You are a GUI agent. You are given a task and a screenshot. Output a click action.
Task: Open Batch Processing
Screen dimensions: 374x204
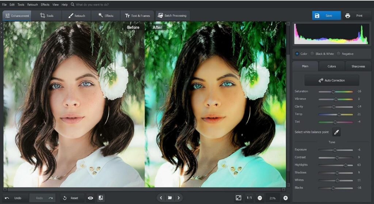[x=172, y=16]
